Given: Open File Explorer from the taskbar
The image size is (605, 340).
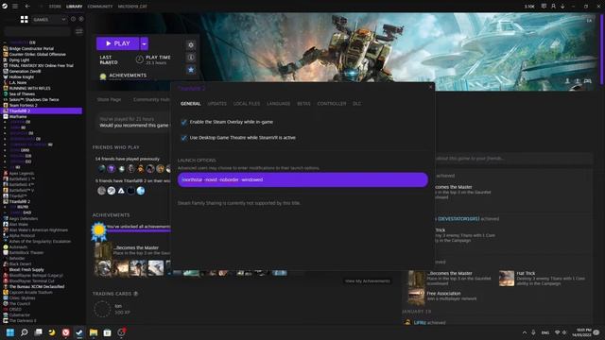Looking at the screenshot, I should point(94,332).
